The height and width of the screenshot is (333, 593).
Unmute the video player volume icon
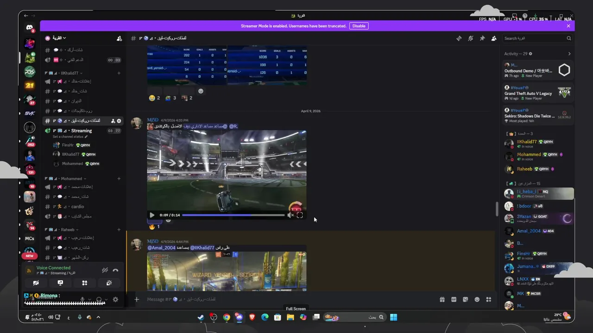(290, 215)
